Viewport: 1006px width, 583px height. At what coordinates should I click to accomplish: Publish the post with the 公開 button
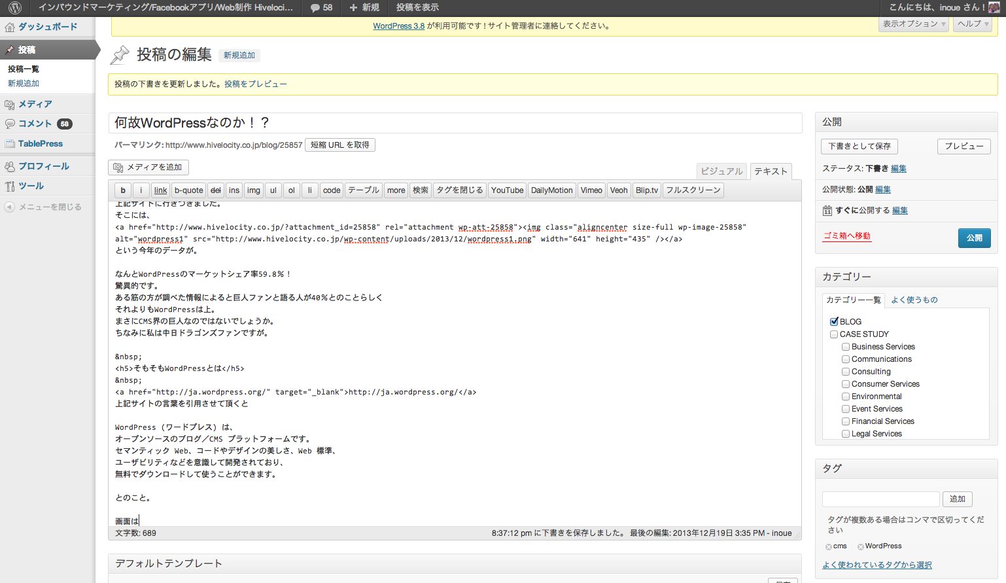[x=974, y=238]
